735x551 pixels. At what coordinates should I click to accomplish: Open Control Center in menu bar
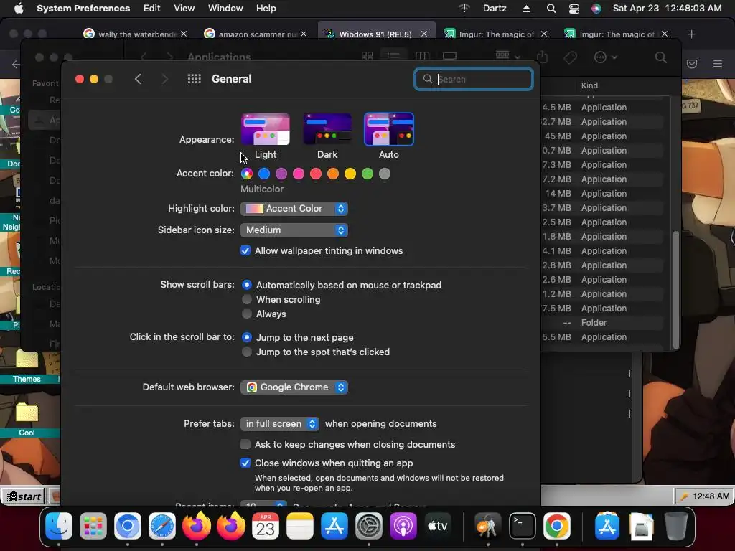coord(574,9)
